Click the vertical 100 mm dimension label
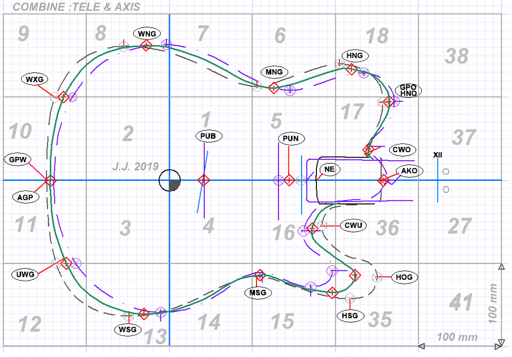The width and height of the screenshot is (512, 357). click(493, 302)
